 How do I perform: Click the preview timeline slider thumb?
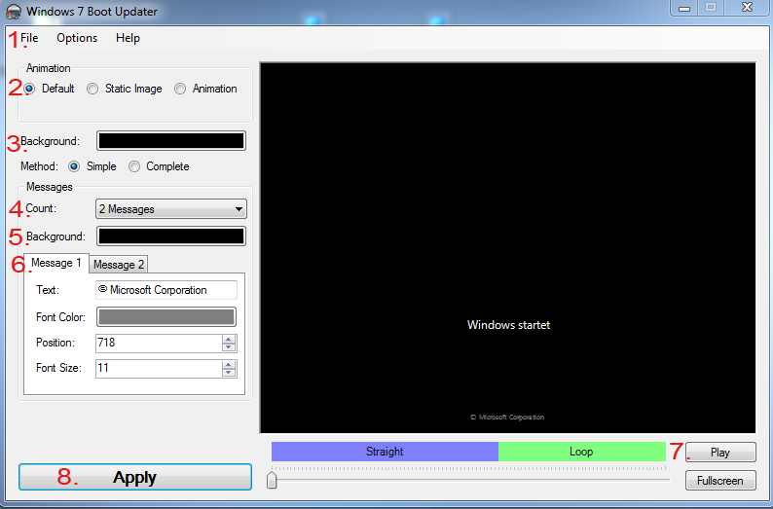tap(272, 481)
